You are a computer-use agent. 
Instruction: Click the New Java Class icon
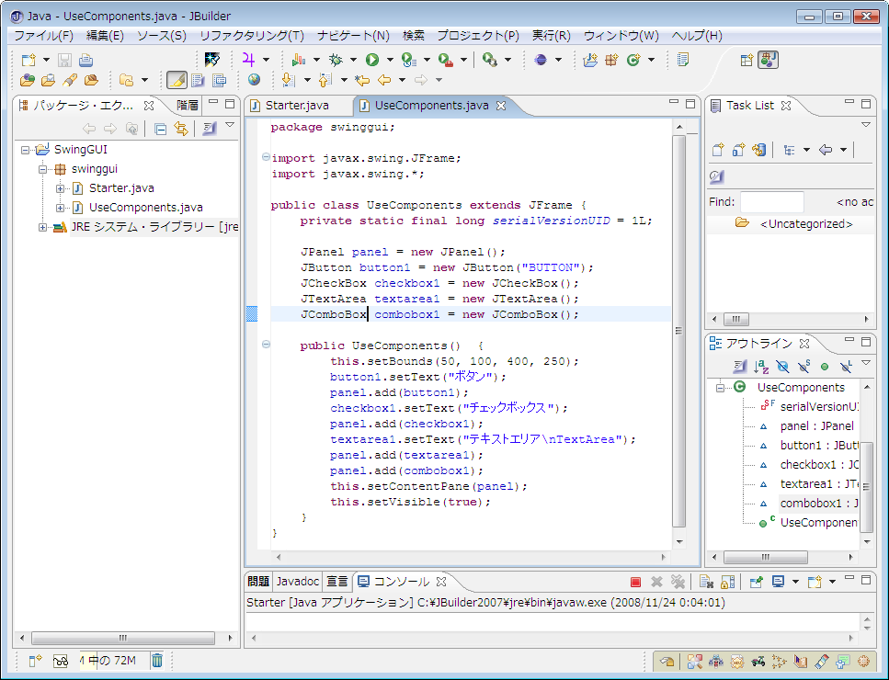[x=633, y=60]
